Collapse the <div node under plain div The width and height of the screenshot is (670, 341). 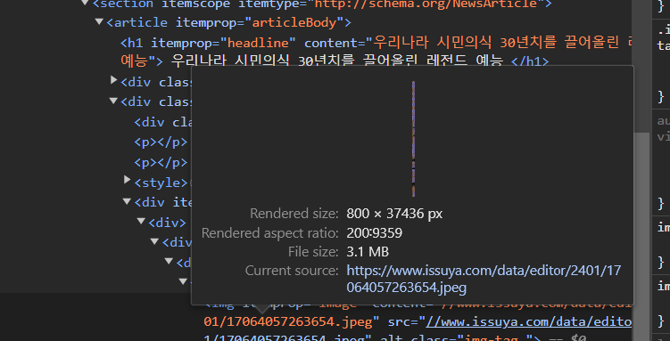coord(154,240)
